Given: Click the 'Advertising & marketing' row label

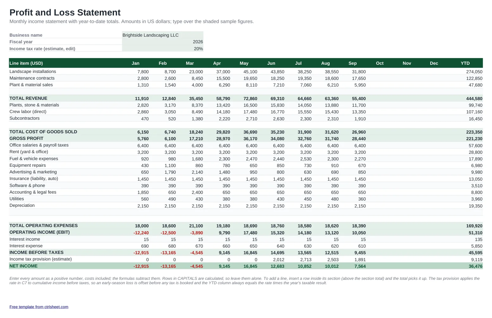Looking at the screenshot, I should click(33, 172).
